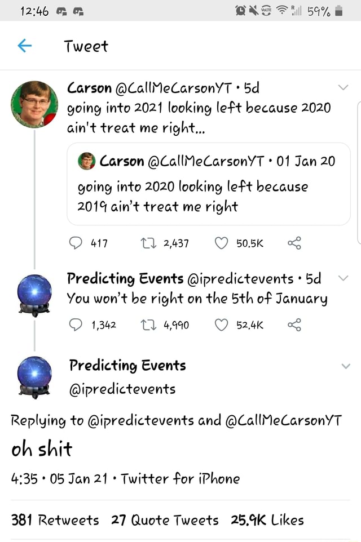Open the quoted 2020 tweet from Carson
The width and height of the screenshot is (361, 542).
pyautogui.click(x=209, y=183)
